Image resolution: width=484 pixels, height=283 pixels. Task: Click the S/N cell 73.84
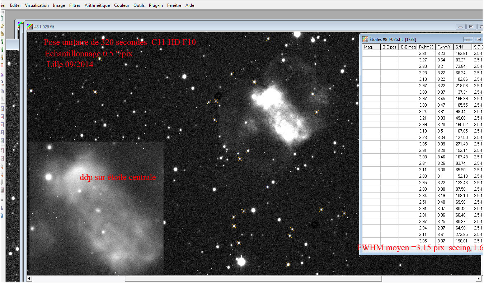[x=464, y=66]
